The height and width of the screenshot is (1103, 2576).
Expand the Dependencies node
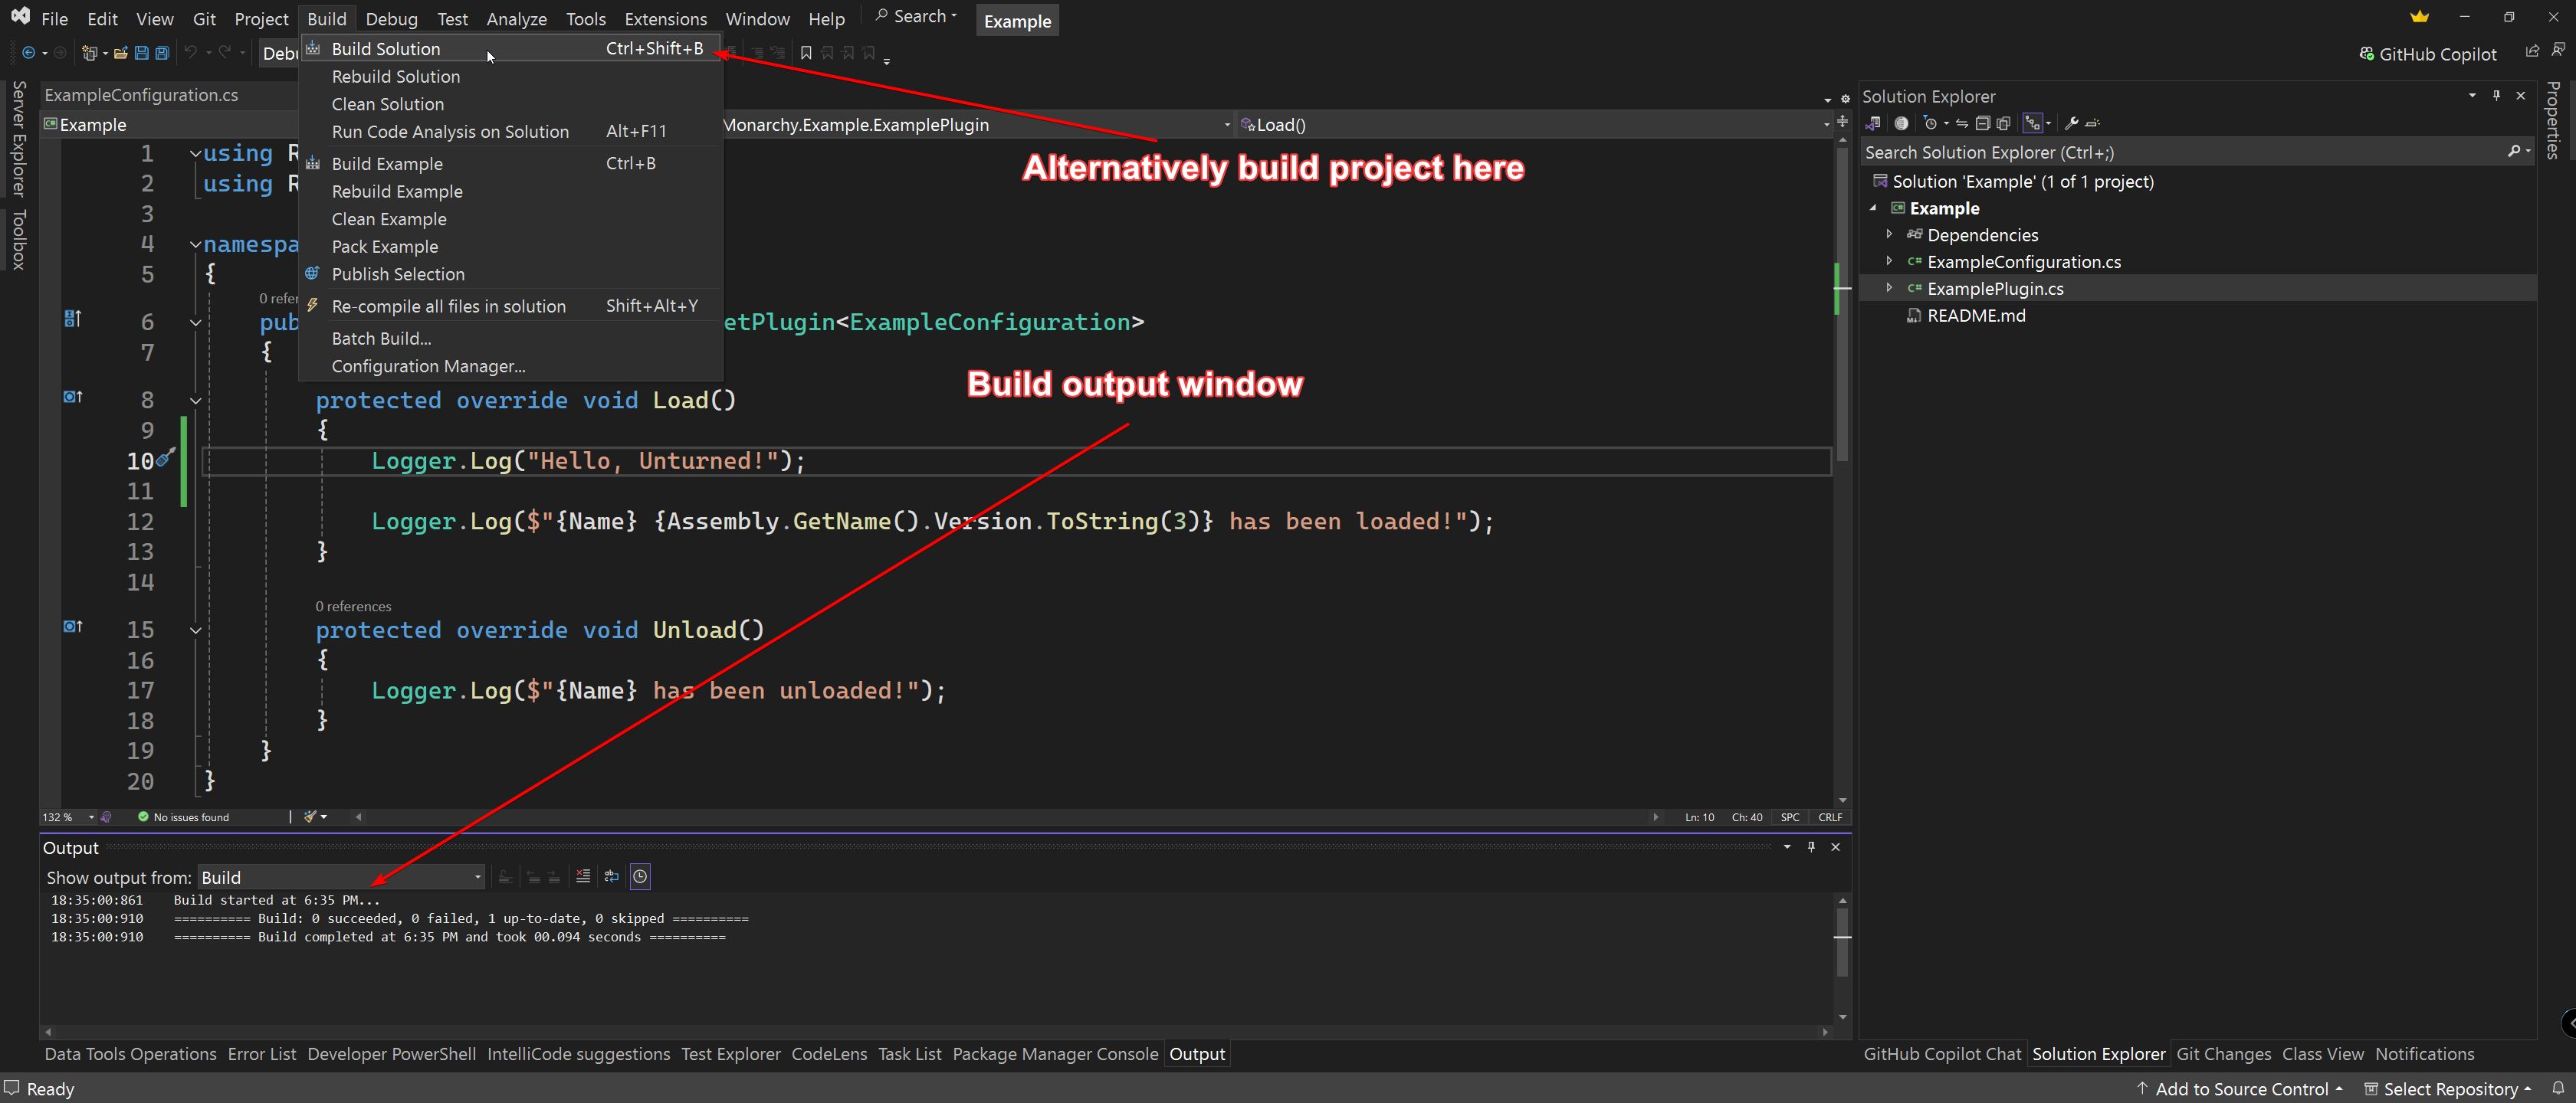1889,234
